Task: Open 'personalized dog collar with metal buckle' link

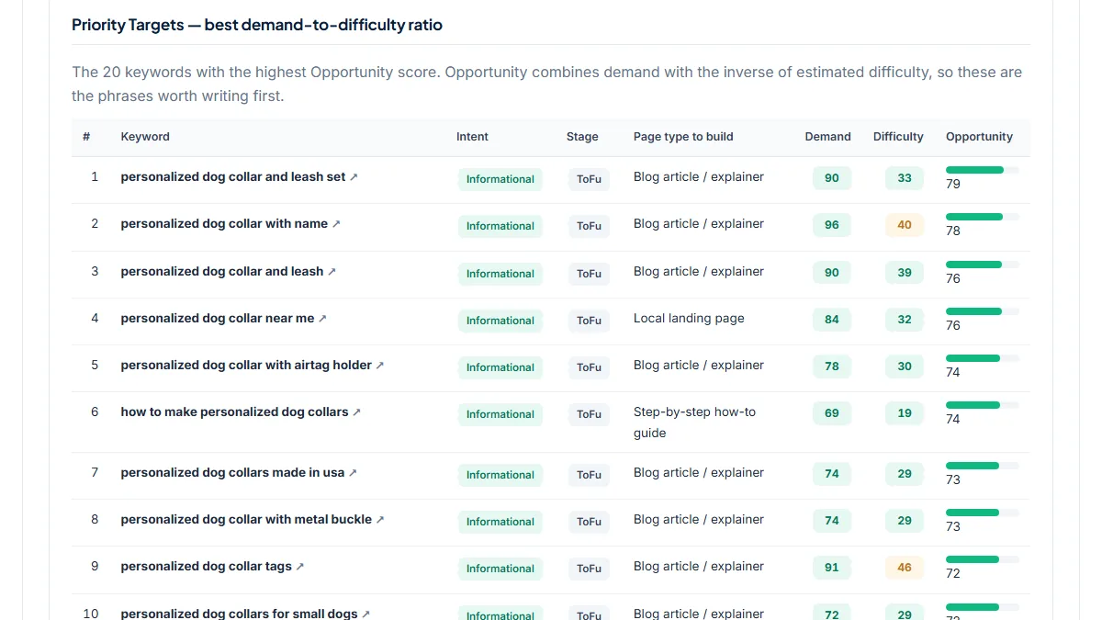Action: pos(246,519)
